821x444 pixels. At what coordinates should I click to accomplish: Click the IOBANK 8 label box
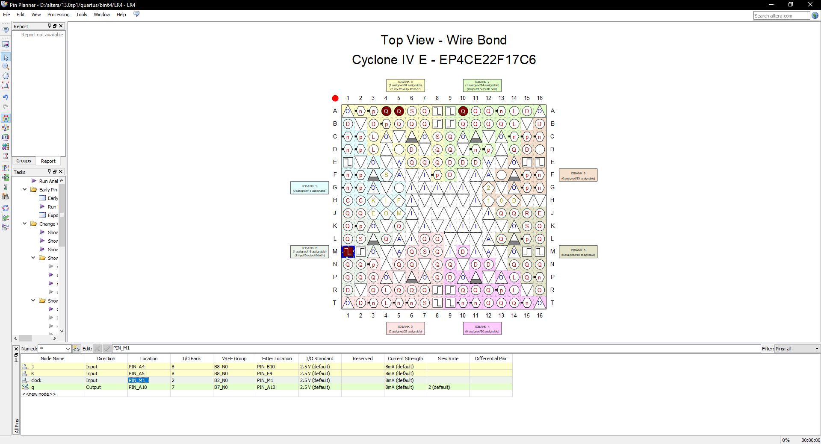[405, 85]
